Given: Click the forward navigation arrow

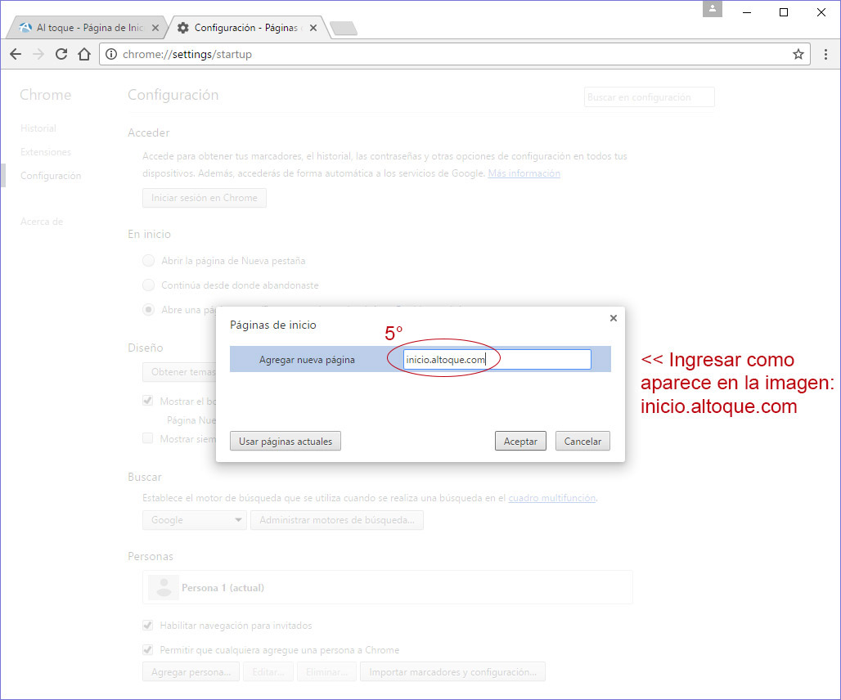Looking at the screenshot, I should pos(38,54).
